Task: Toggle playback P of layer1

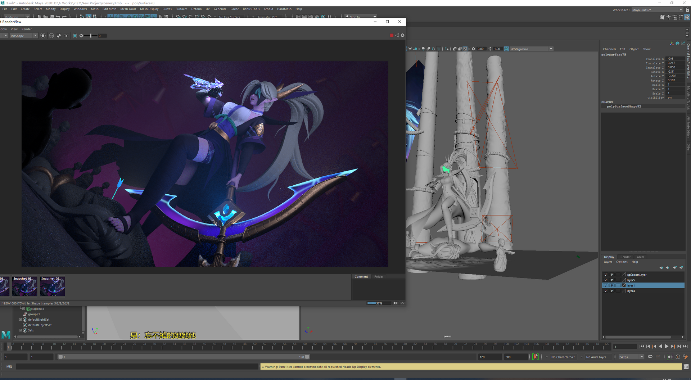Action: 612,285
